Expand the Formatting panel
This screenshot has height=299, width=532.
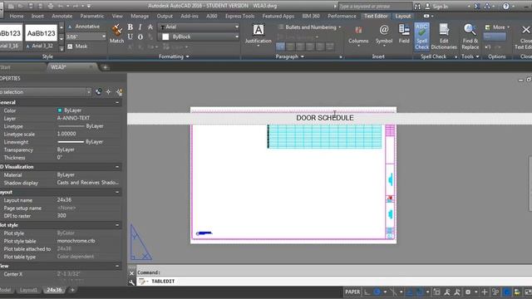point(174,56)
